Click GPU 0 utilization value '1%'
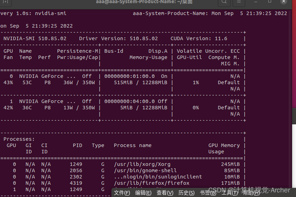296x197 pixels. point(196,82)
